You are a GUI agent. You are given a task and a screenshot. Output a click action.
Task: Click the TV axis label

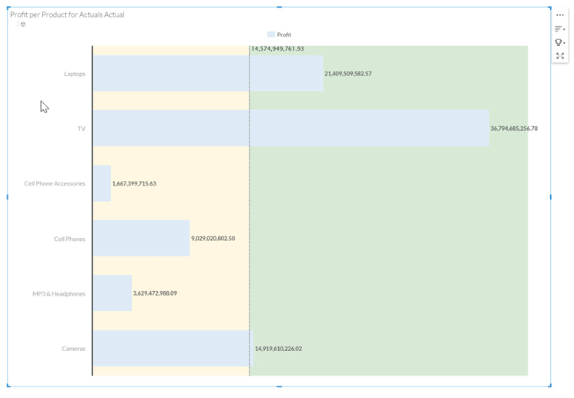tap(81, 129)
